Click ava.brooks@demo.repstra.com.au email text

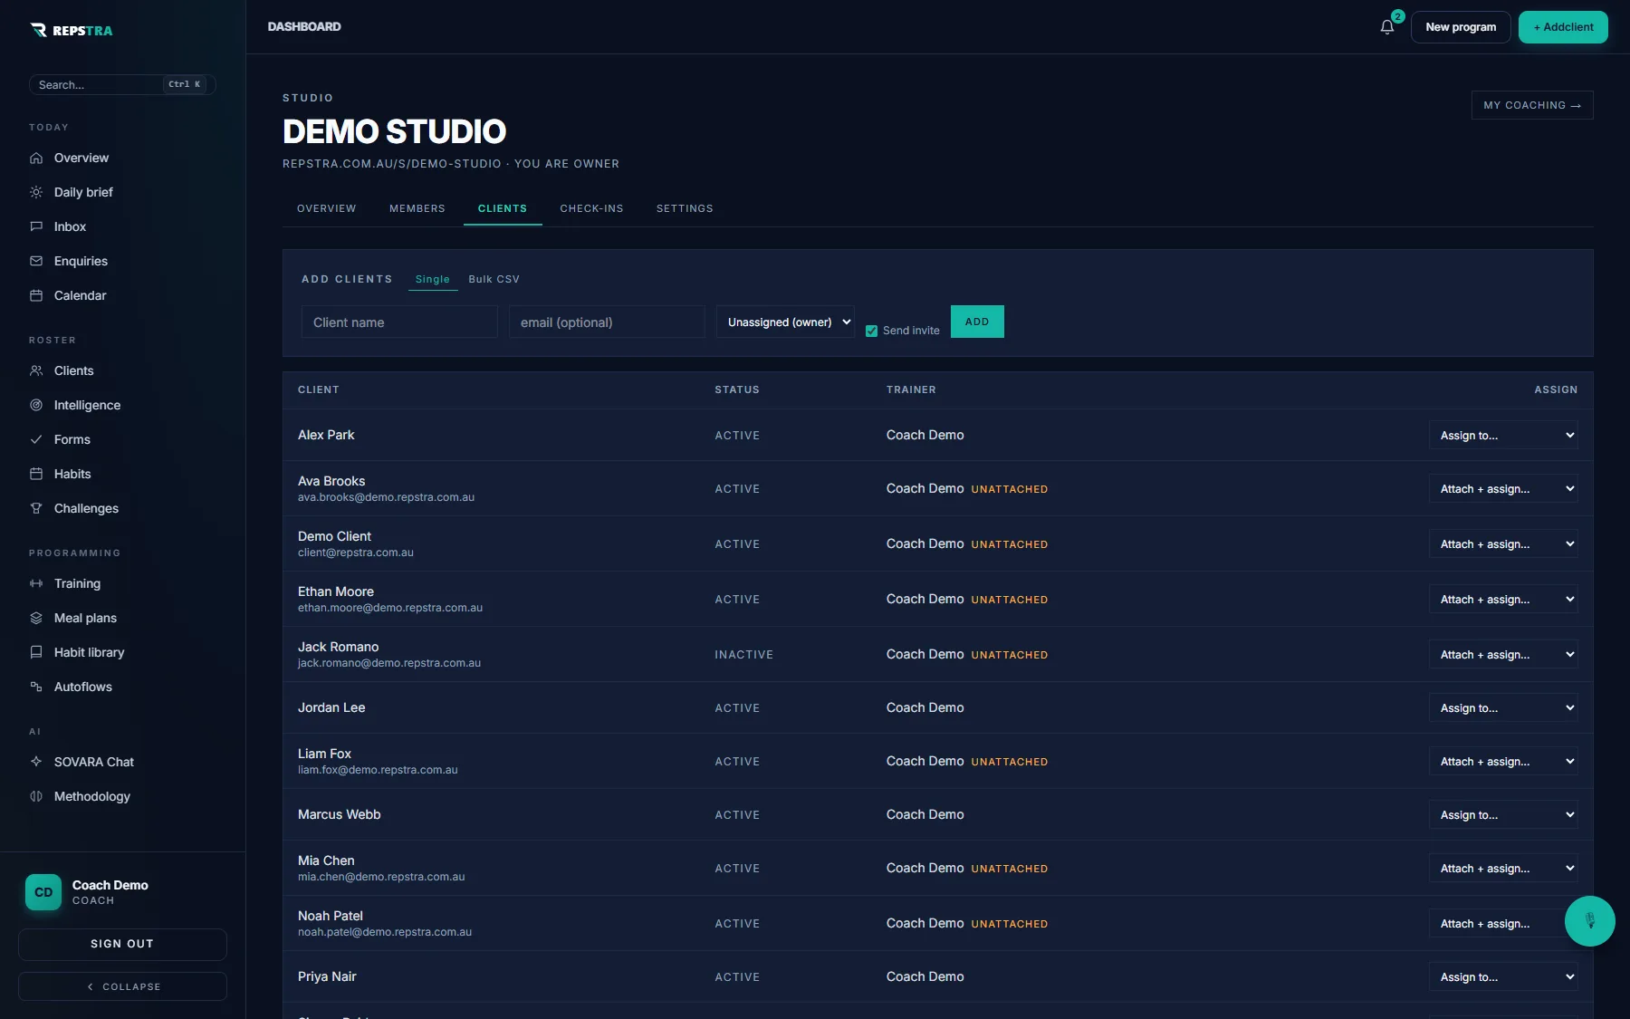click(x=386, y=497)
